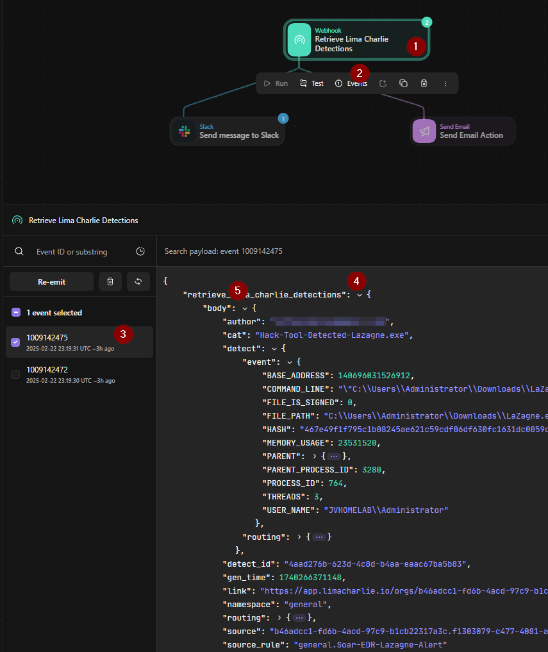Click the BASE_ADDRESS value 140696031526912
548x652 pixels.
point(374,376)
